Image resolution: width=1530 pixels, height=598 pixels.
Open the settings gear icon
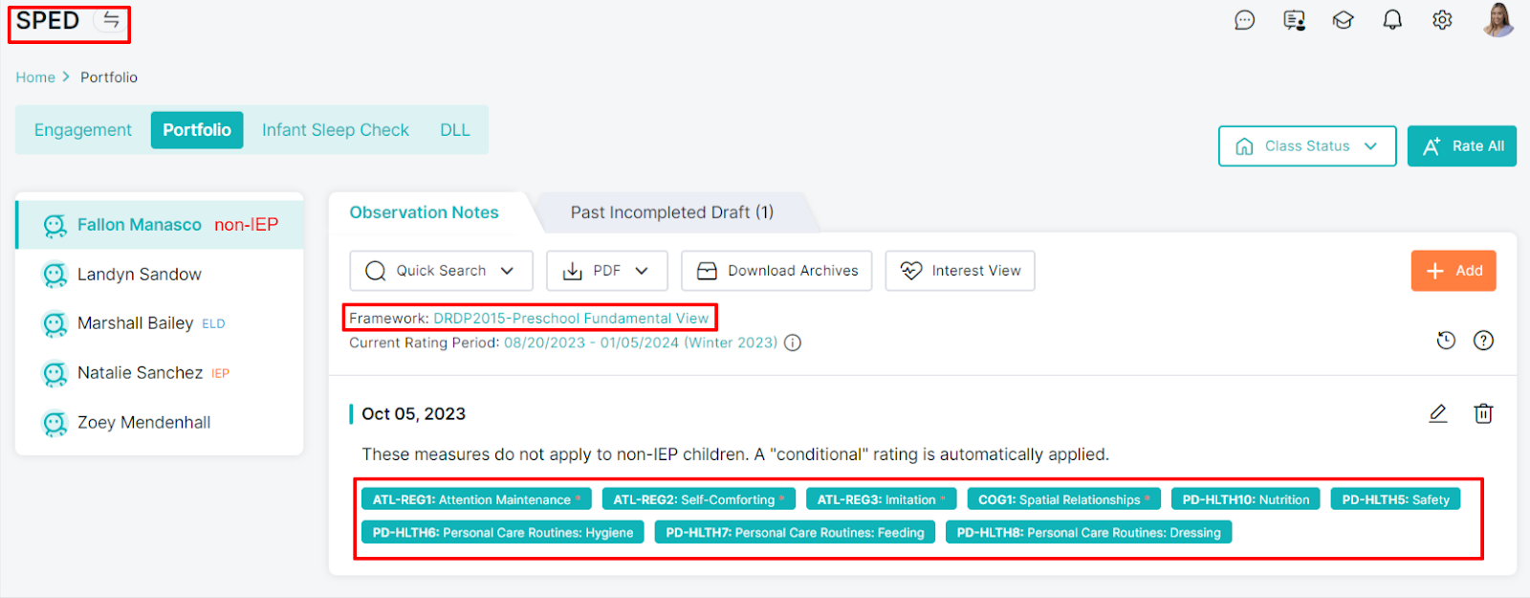(1442, 20)
